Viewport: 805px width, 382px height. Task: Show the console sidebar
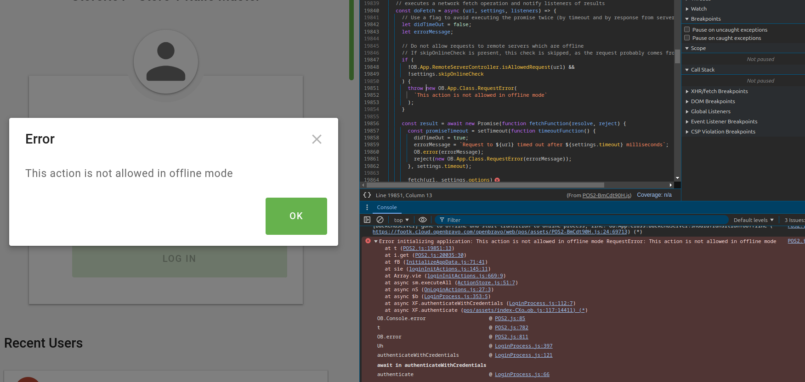click(367, 220)
